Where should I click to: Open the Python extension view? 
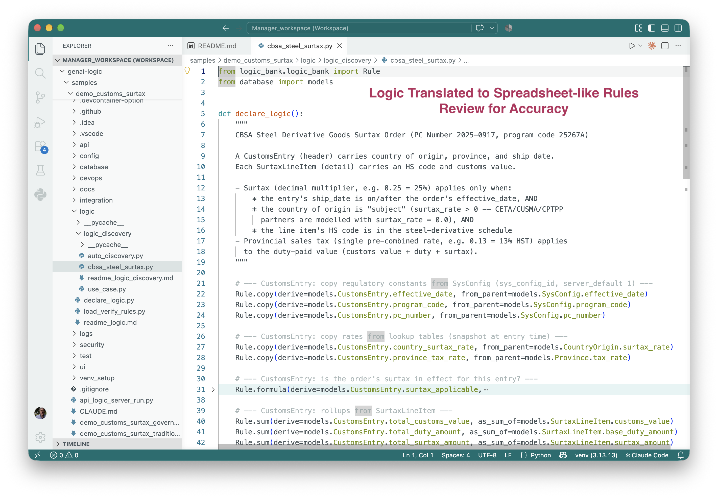[40, 195]
